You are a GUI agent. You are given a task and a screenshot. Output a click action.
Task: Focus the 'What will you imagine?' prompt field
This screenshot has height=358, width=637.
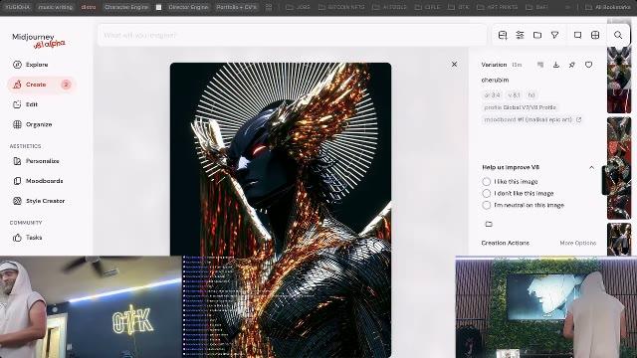(292, 36)
